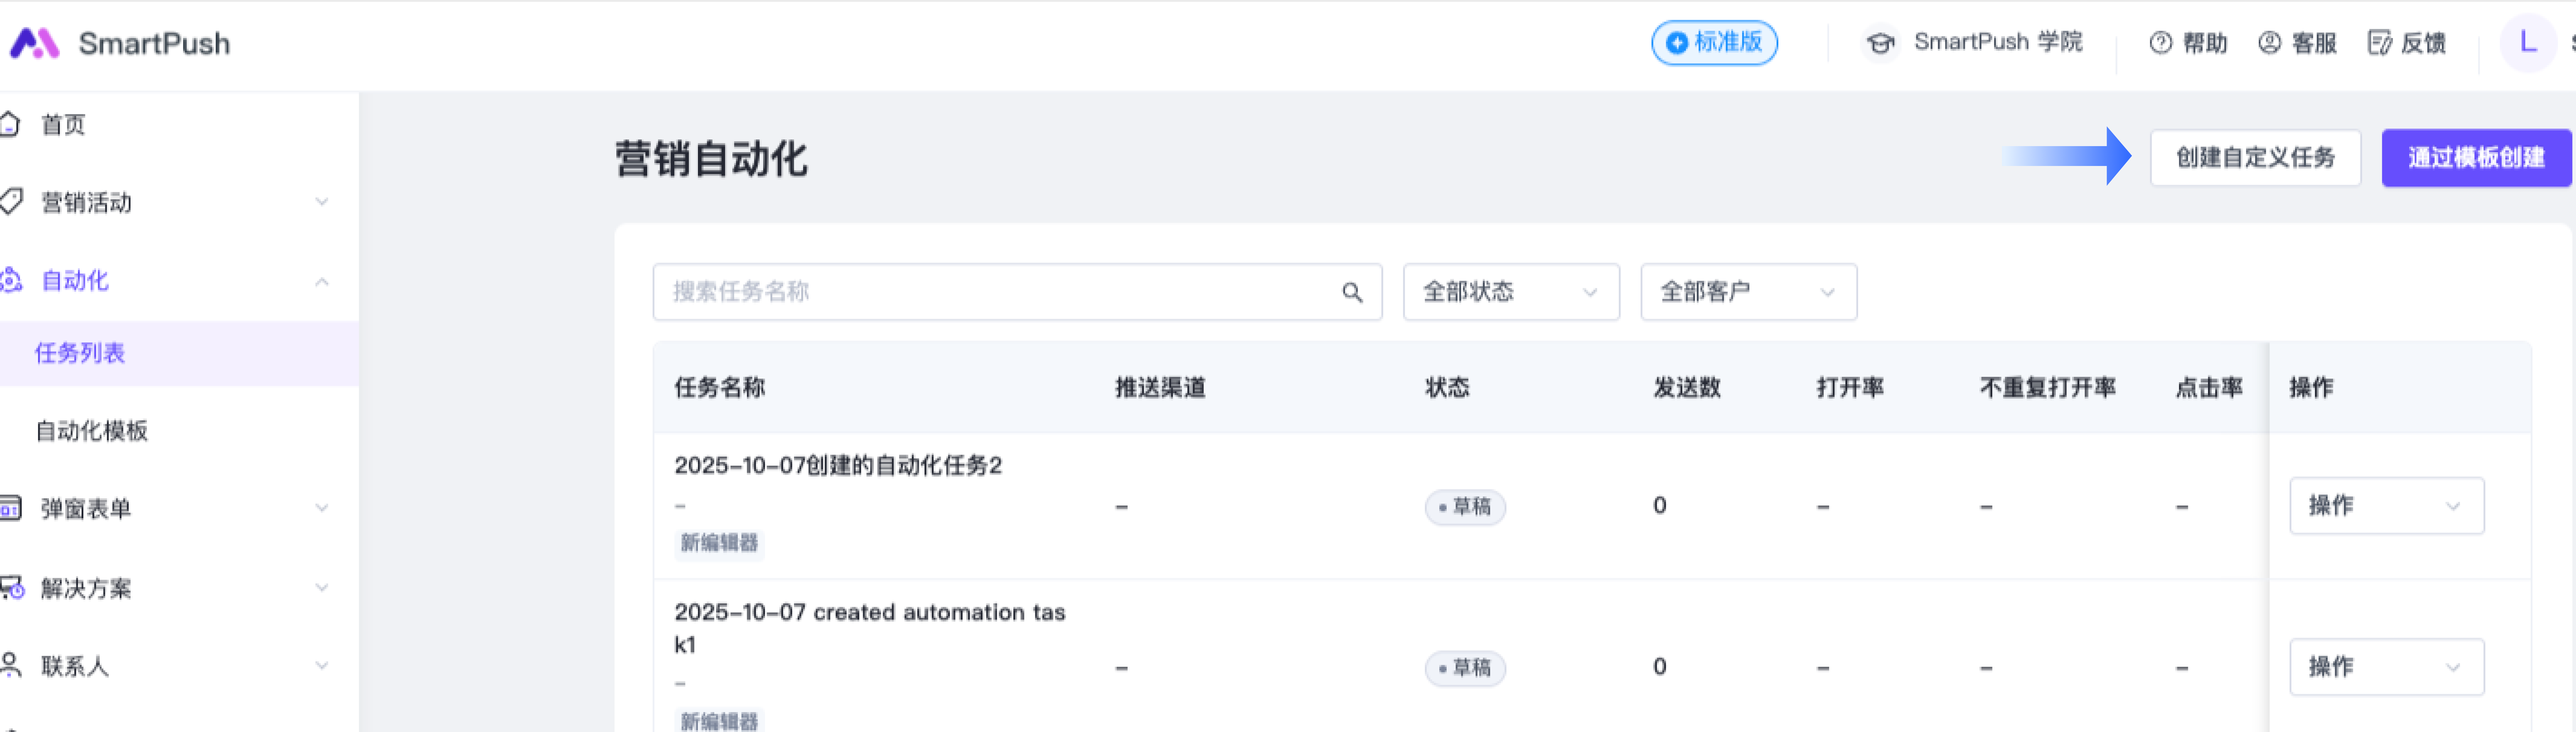
Task: Open 自动化模板 sidebar item
Action: point(92,431)
